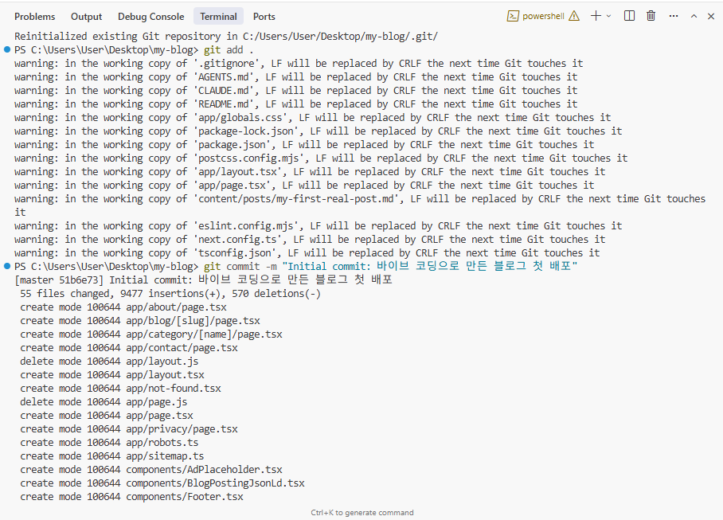Click the blue marker beside git add
Screen dimensions: 723x520
(x=7, y=49)
